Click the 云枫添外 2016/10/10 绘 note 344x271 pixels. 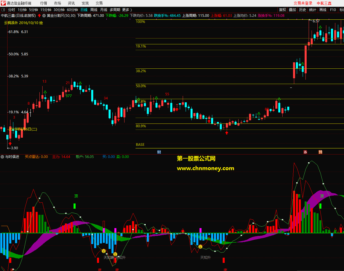23,23
